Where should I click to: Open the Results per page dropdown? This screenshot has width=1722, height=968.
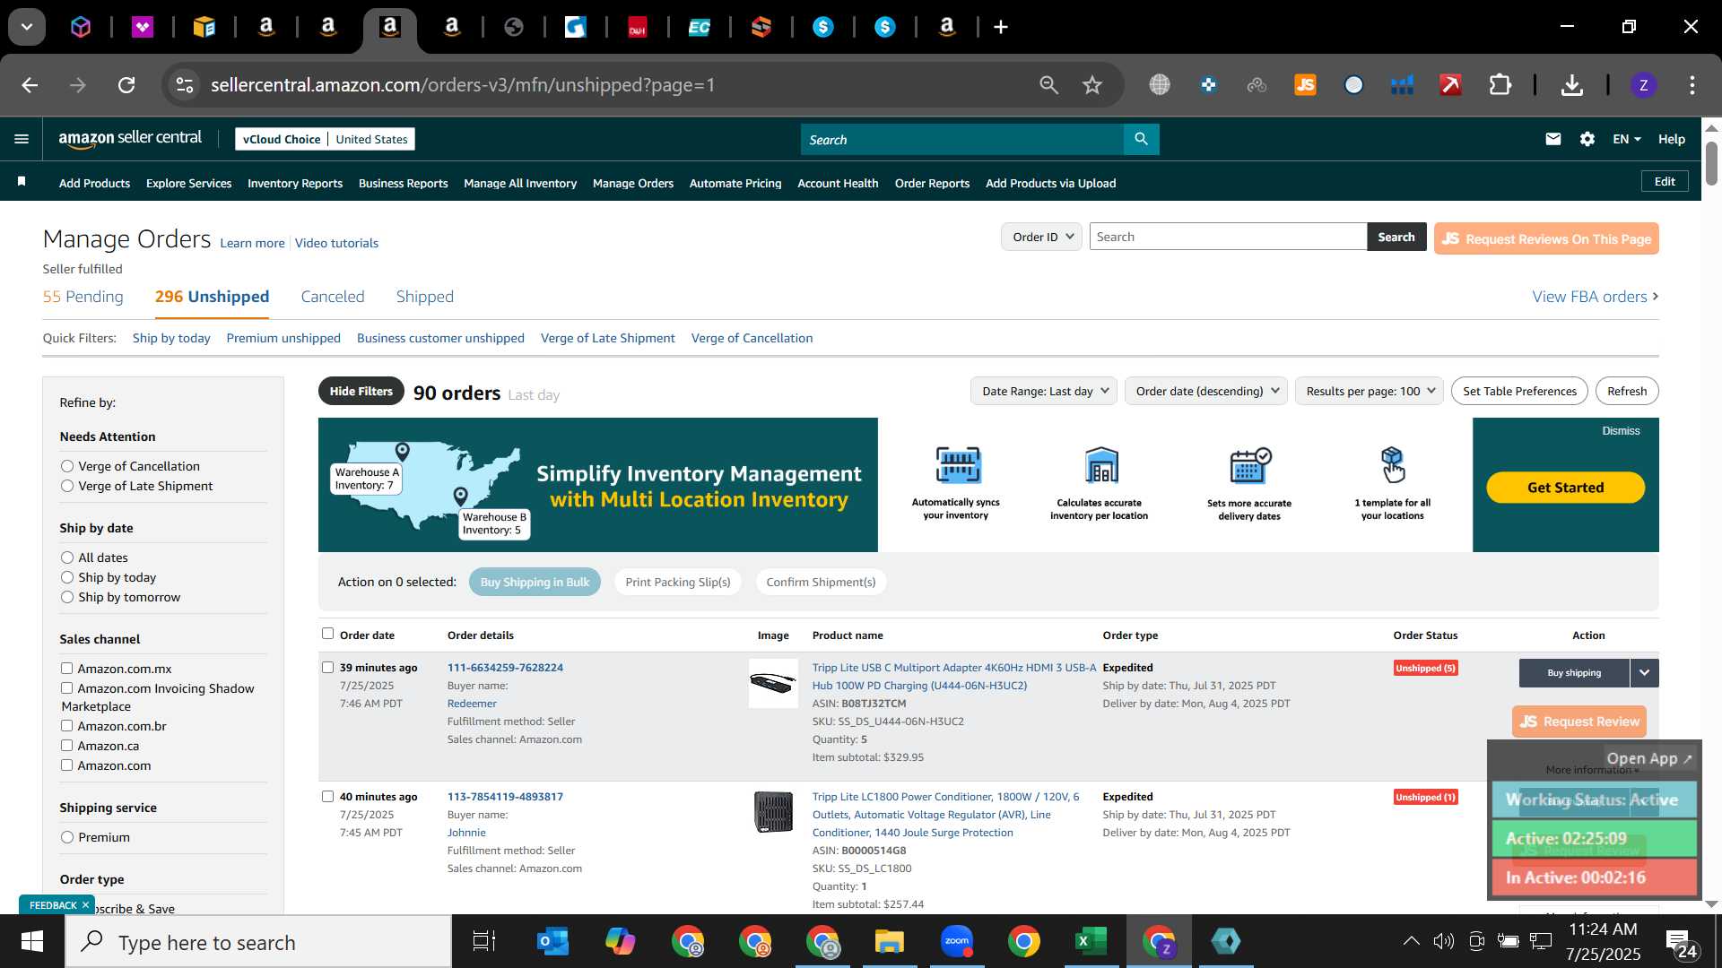[x=1370, y=391]
